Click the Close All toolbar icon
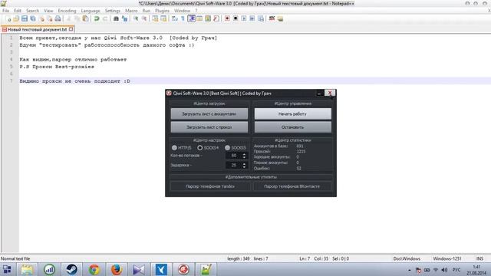491x276 pixels. point(50,18)
